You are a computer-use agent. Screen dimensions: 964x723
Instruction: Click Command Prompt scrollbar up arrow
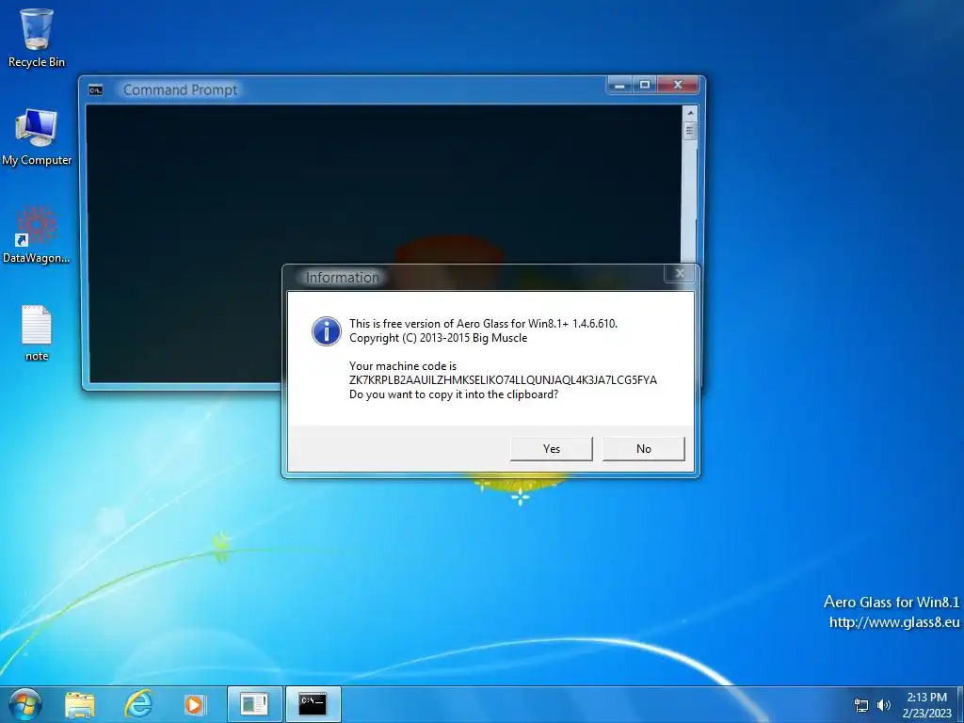(x=690, y=113)
